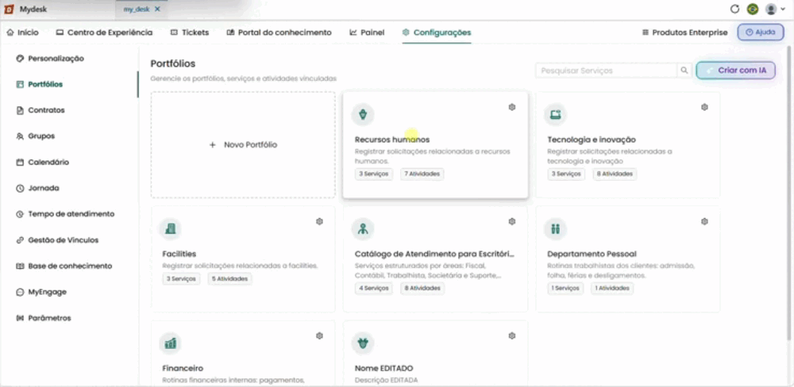Click 7 Atividades badge in Recursos humanos

click(422, 174)
